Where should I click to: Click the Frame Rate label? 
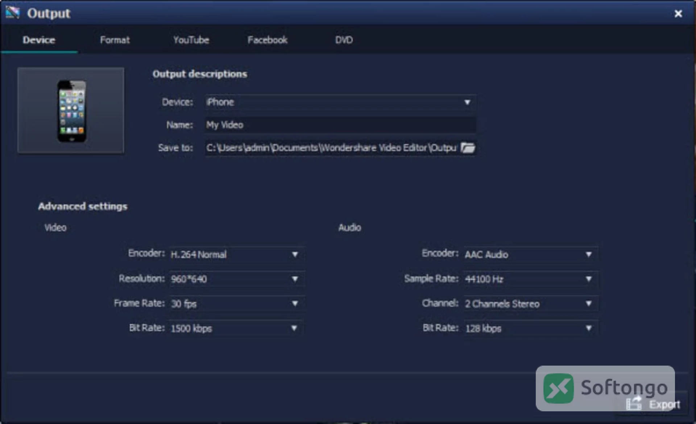tap(139, 303)
